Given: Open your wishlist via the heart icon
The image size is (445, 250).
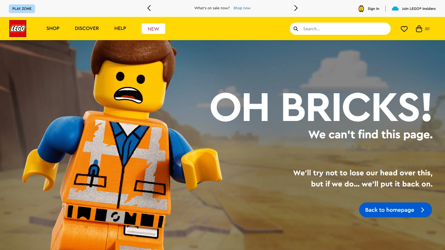Looking at the screenshot, I should pyautogui.click(x=404, y=29).
